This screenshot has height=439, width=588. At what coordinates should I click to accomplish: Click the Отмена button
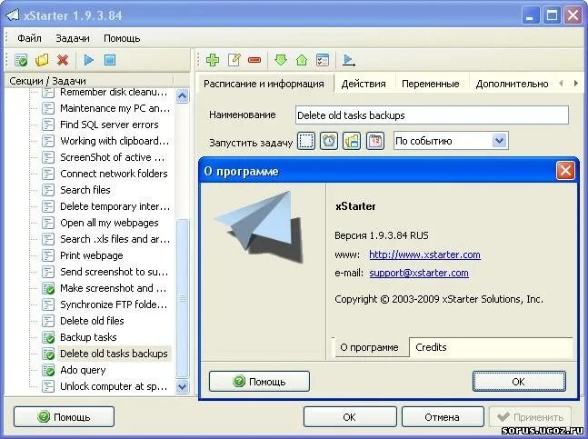point(442,417)
